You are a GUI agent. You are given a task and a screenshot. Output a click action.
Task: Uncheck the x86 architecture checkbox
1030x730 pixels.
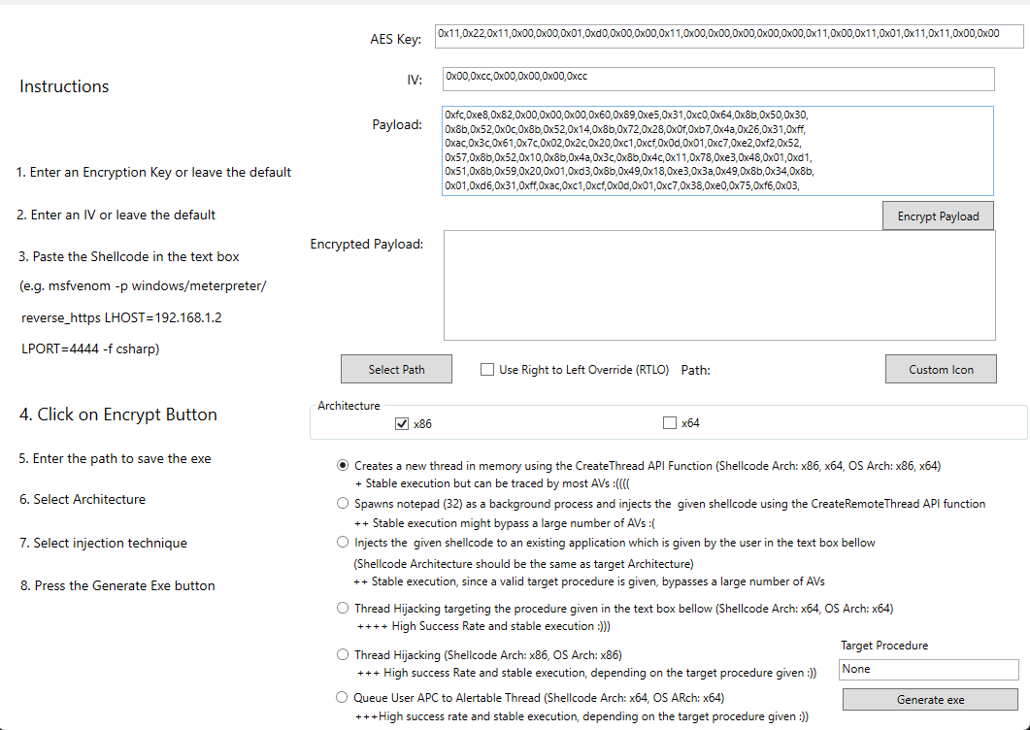[402, 424]
